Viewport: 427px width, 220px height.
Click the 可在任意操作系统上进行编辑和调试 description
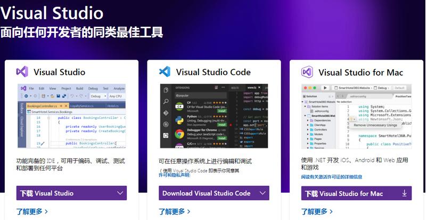[x=206, y=161]
